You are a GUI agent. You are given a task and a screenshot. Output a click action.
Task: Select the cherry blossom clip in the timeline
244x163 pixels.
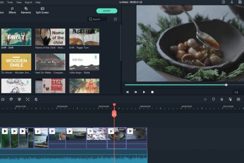[97, 138]
